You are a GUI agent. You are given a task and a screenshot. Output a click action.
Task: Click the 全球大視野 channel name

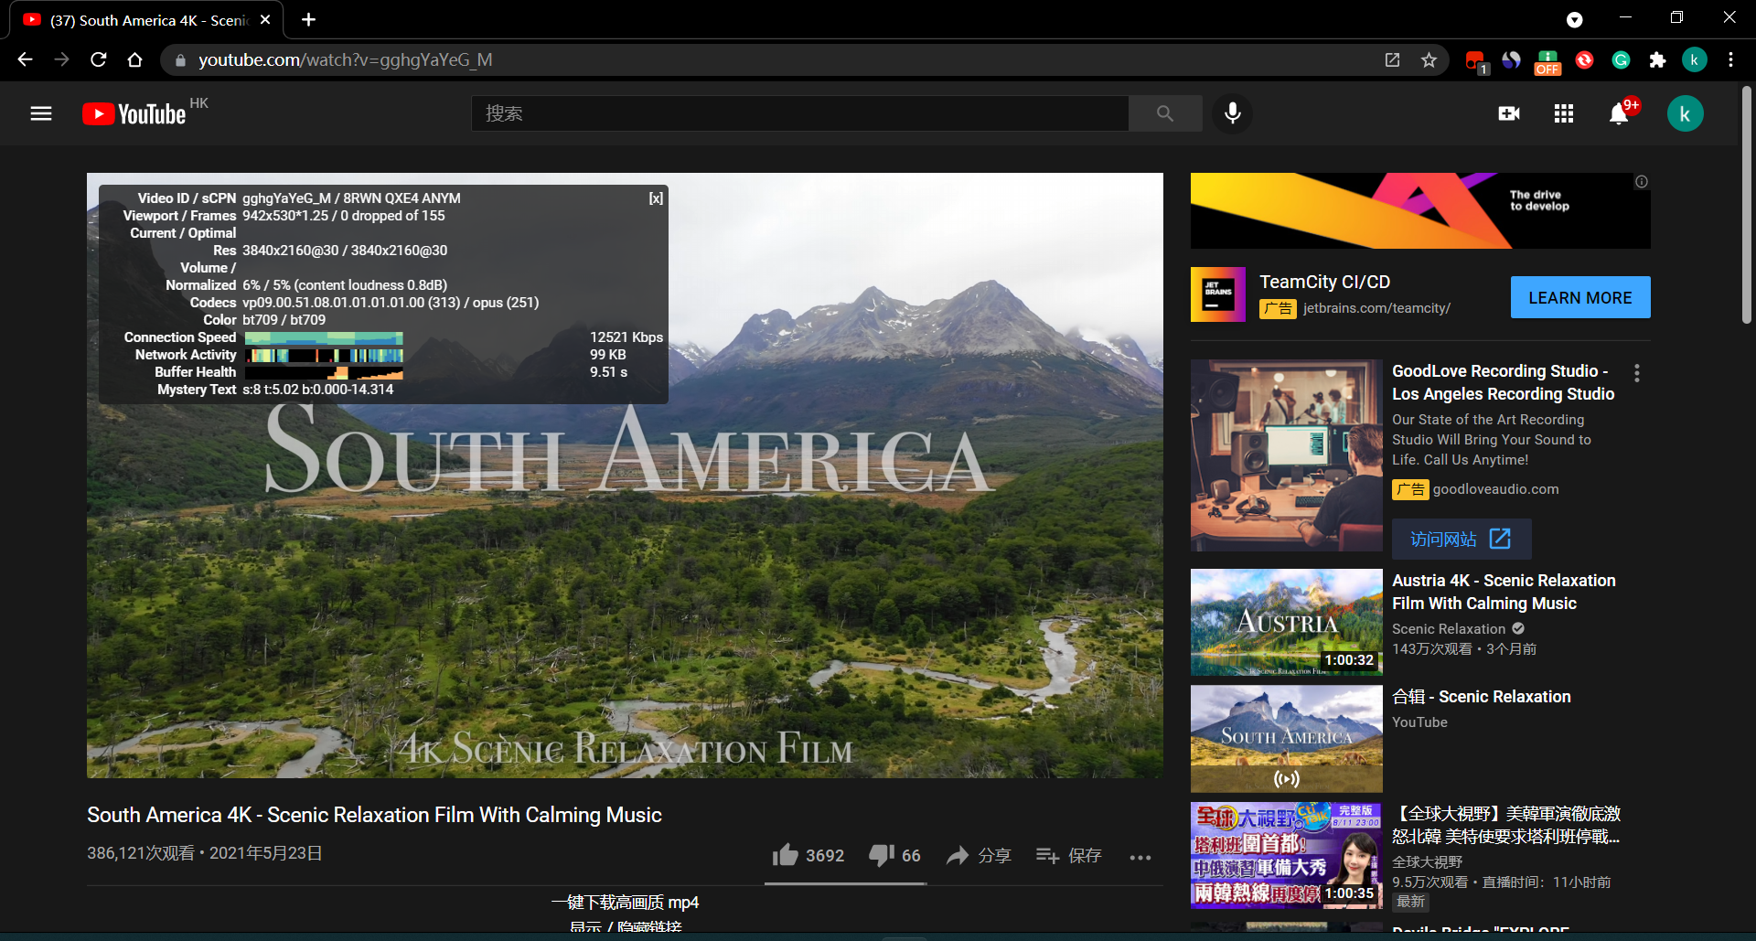click(1428, 862)
